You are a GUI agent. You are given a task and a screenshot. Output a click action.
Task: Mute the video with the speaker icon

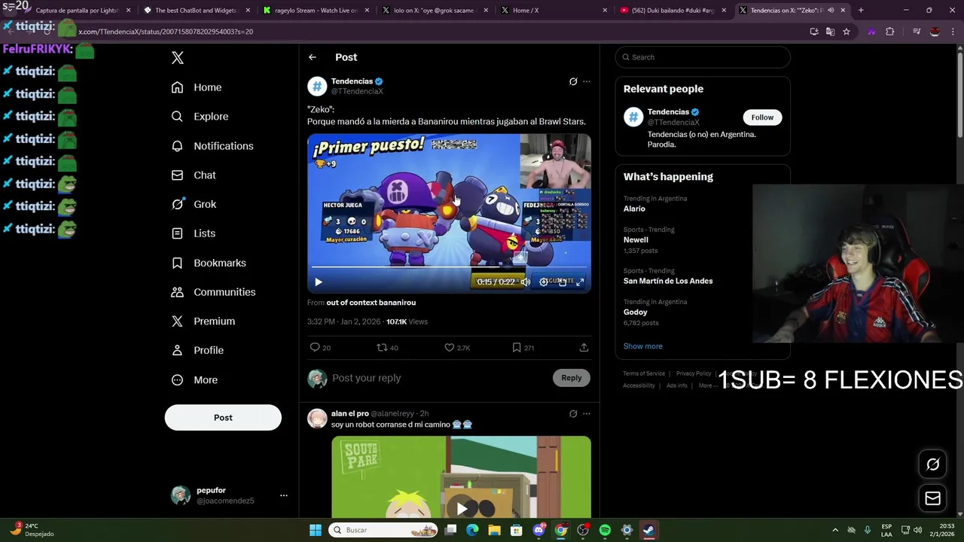[526, 282]
